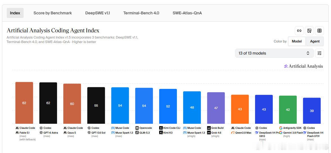
Task: Click the Kimi K3 bar scoring 52
Action: point(168,106)
